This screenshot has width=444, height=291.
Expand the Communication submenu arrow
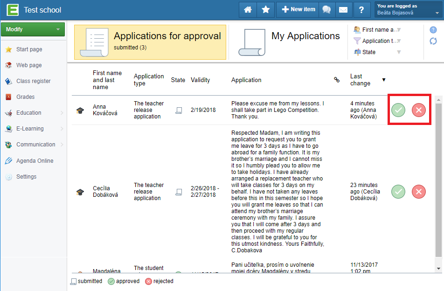[x=62, y=145]
